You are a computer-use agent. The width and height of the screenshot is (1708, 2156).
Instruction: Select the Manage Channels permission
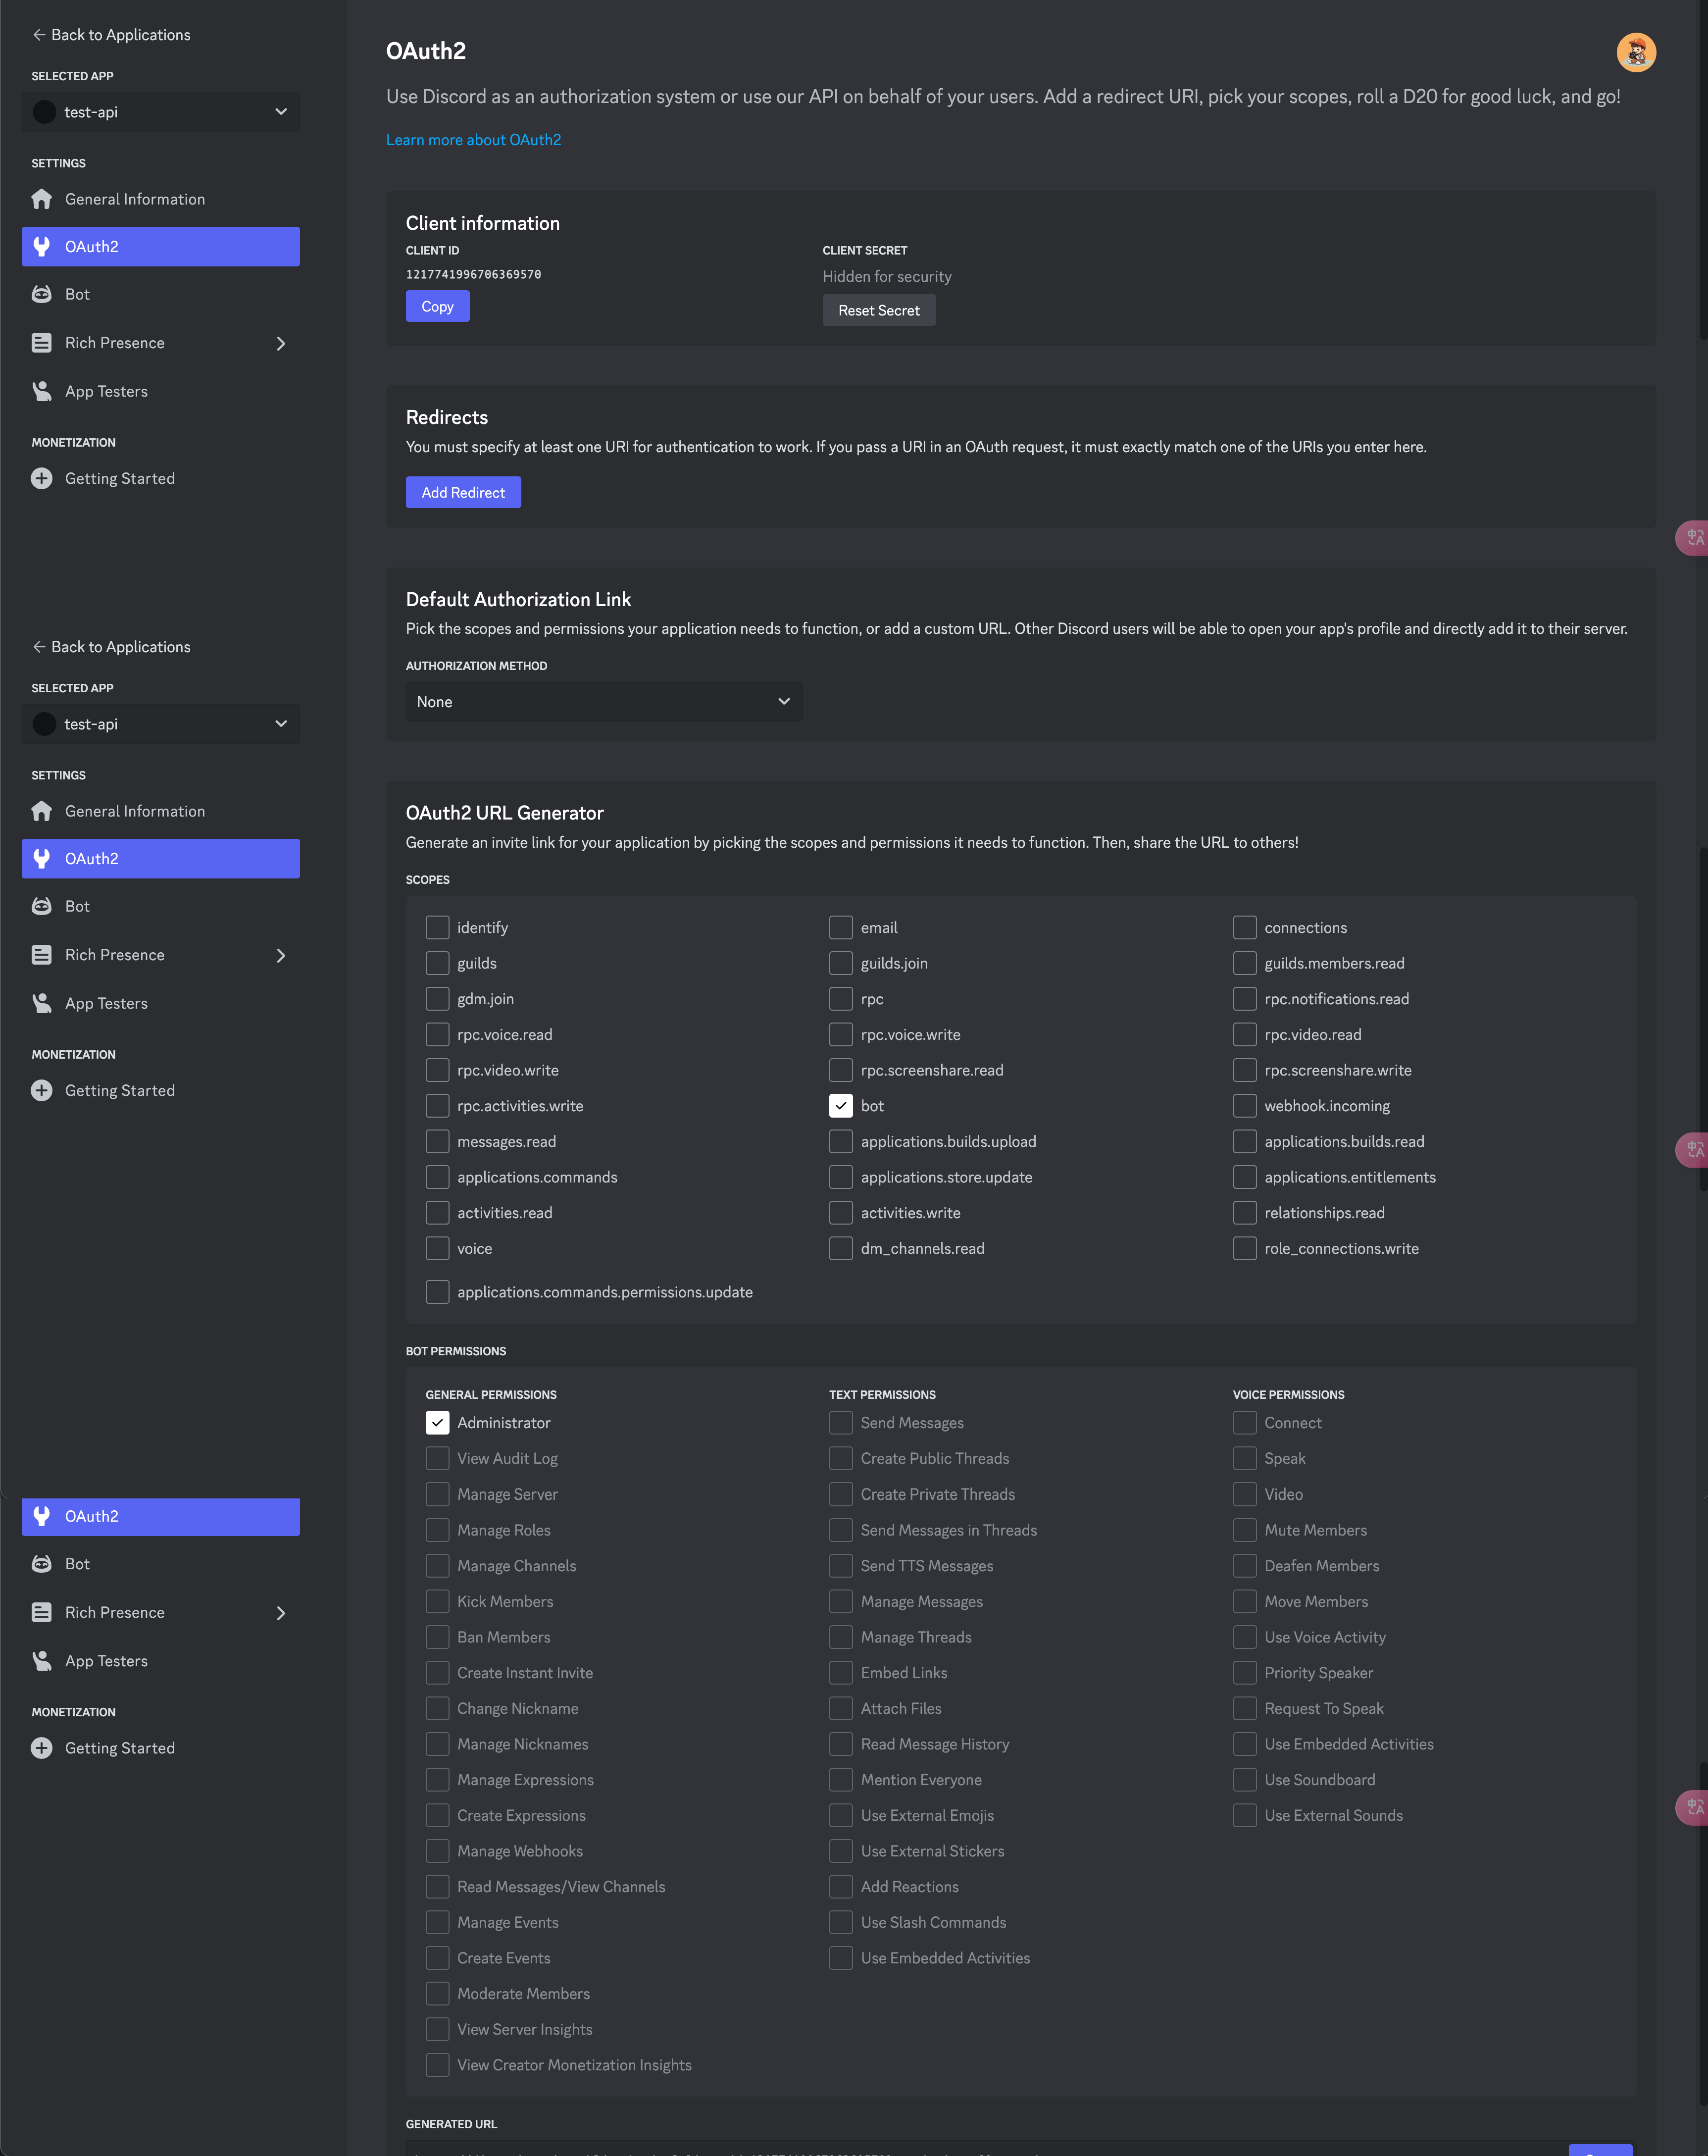point(437,1566)
